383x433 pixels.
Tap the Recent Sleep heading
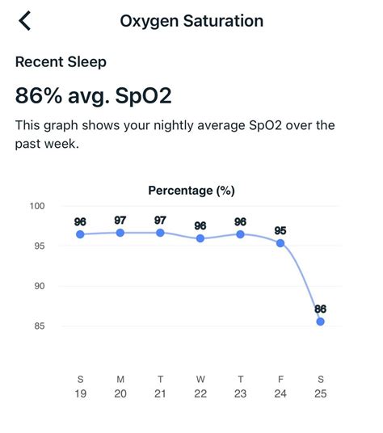(61, 62)
